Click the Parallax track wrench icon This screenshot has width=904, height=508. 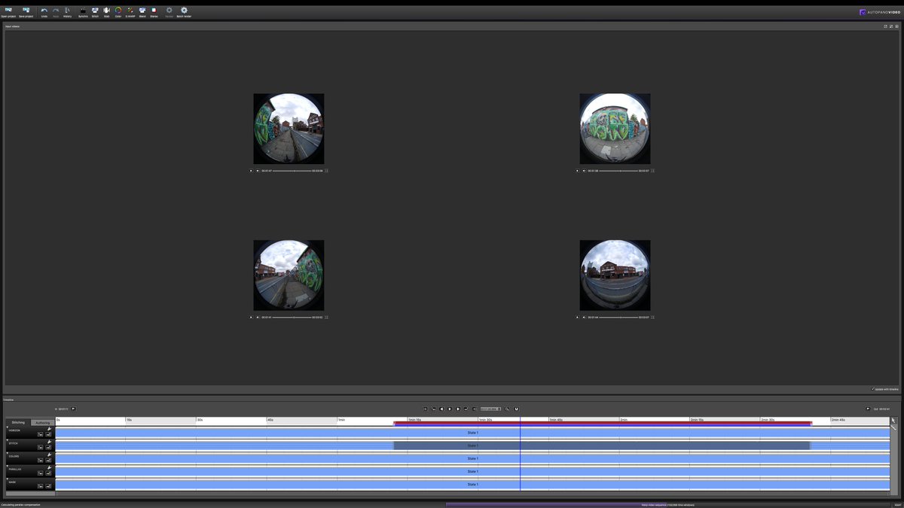coord(49,467)
